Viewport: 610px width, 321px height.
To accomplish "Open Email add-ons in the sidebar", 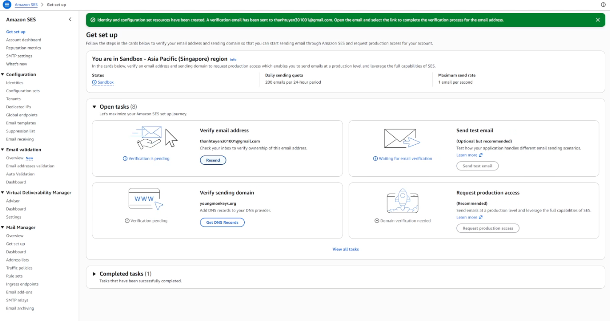I will click(19, 292).
